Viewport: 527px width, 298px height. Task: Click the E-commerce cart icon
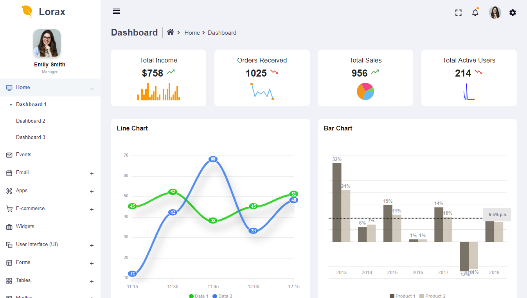[x=9, y=209]
